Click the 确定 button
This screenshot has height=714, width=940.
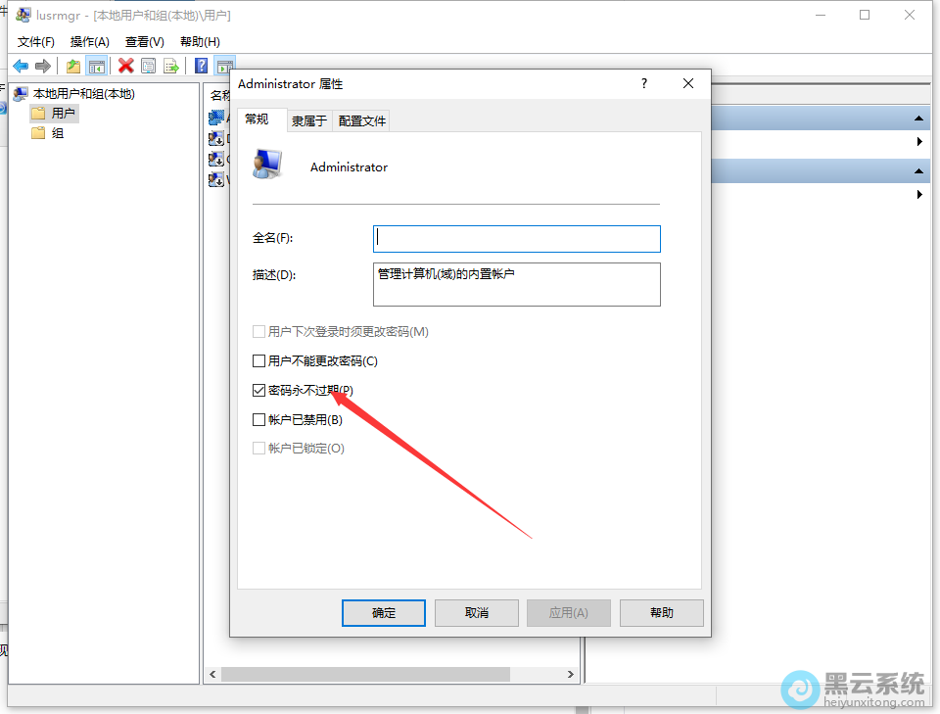[384, 613]
